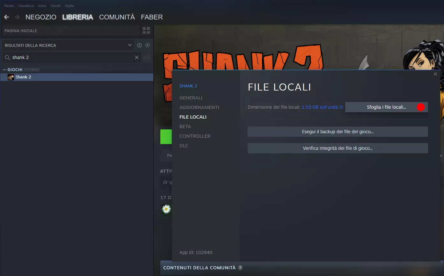This screenshot has width=444, height=276.
Task: Focus the library search field containing shank 2
Action: pyautogui.click(x=72, y=57)
